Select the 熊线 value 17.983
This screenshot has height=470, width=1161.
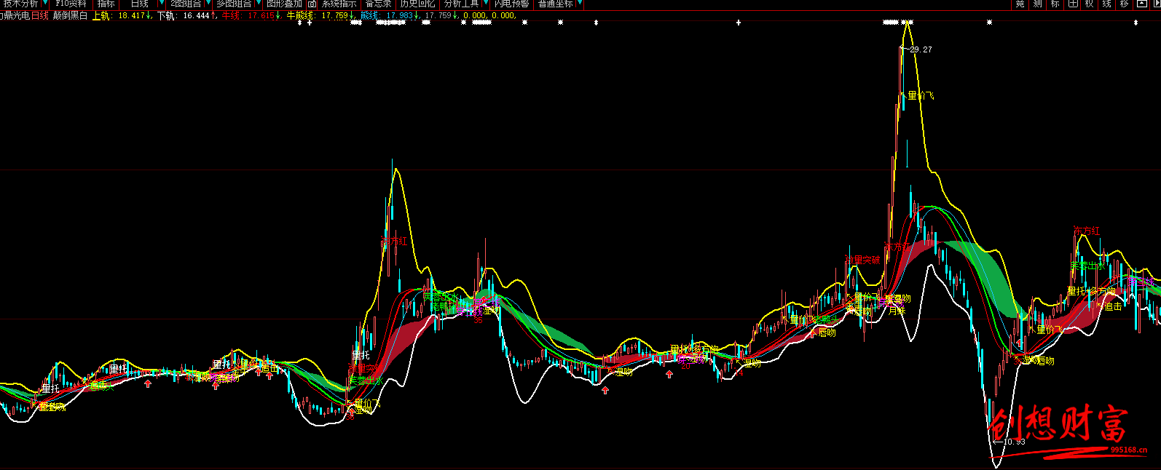[x=400, y=15]
